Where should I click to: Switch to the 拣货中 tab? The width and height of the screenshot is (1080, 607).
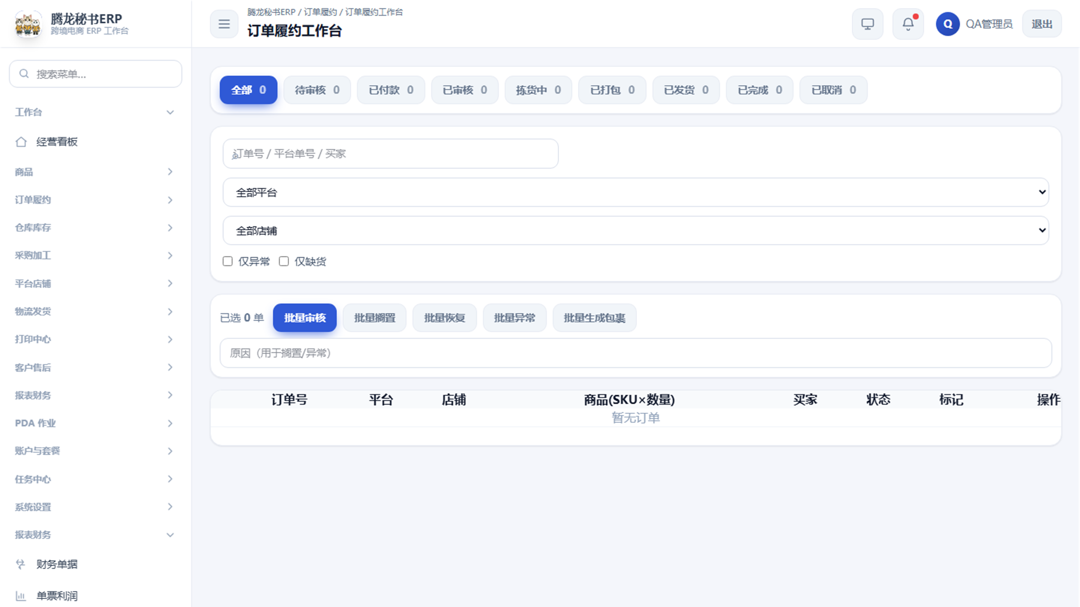pyautogui.click(x=538, y=90)
